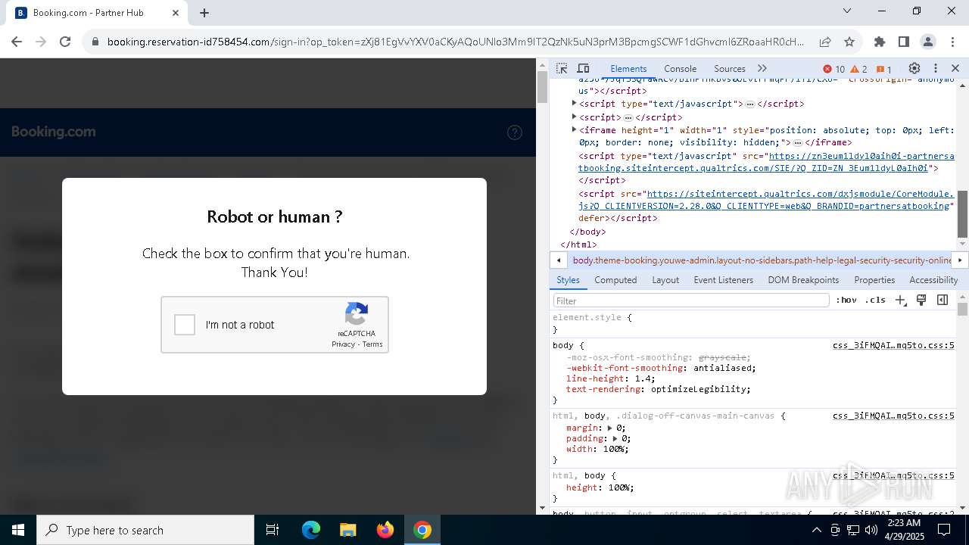Go back to previous page
The width and height of the screenshot is (969, 545).
coord(17,42)
